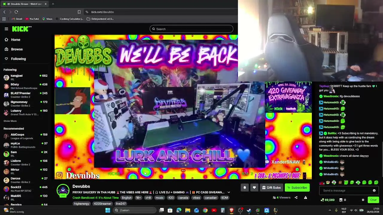The height and width of the screenshot is (215, 383).
Task: Go back in browser history
Action: 4,12
